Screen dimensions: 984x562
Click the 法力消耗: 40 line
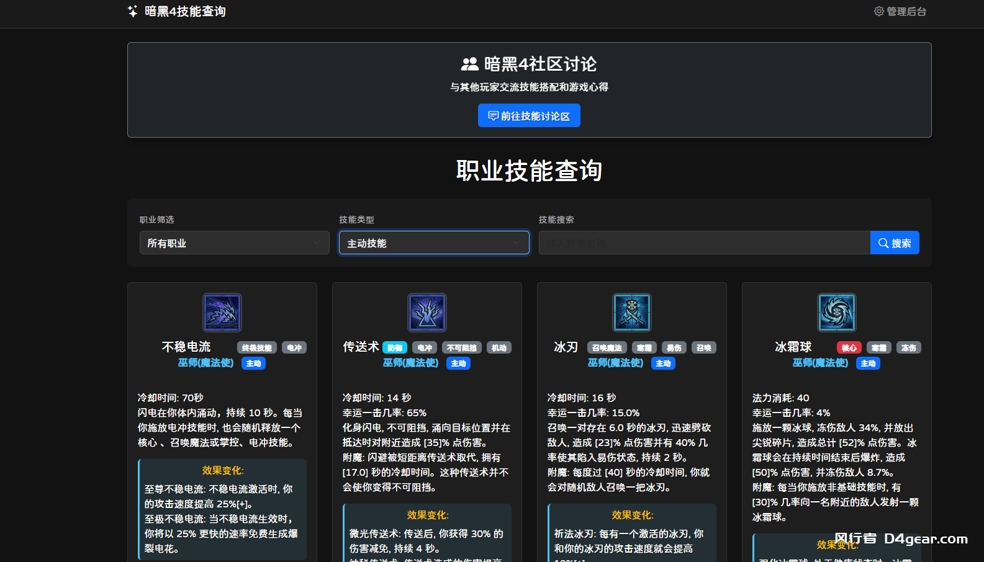point(781,398)
